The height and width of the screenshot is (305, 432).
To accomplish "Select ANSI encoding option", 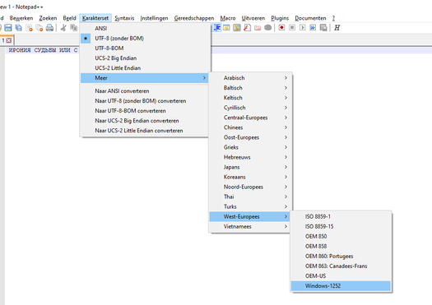I will 145,28.
